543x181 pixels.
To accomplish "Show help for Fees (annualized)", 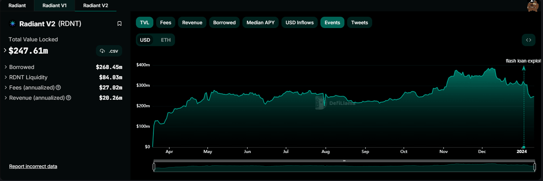I will coord(58,88).
